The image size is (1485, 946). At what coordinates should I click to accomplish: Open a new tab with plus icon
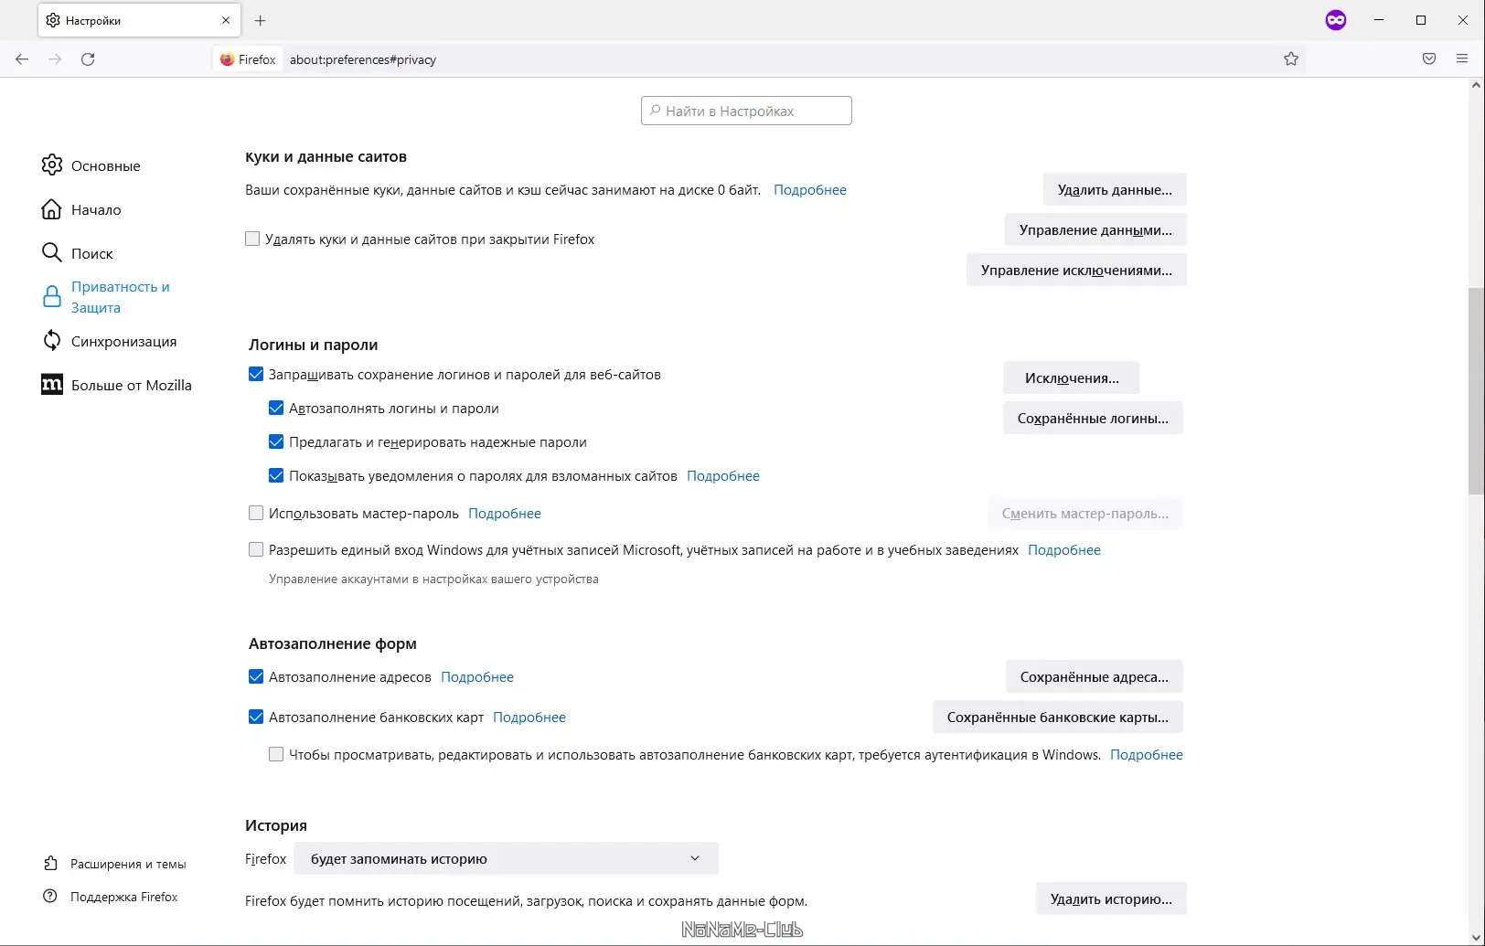(x=261, y=20)
